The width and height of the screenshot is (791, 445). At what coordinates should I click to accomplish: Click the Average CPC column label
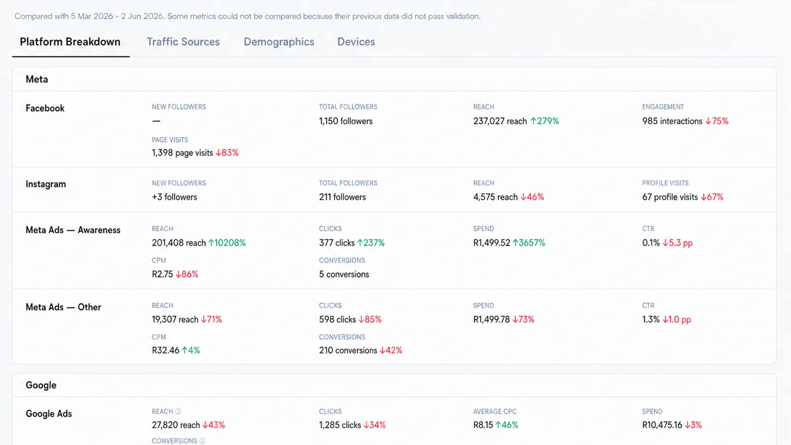495,411
